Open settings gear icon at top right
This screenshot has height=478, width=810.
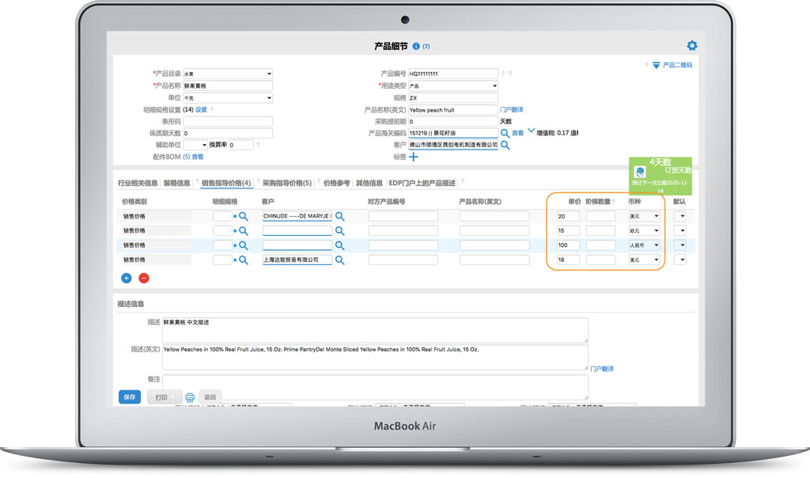[692, 46]
